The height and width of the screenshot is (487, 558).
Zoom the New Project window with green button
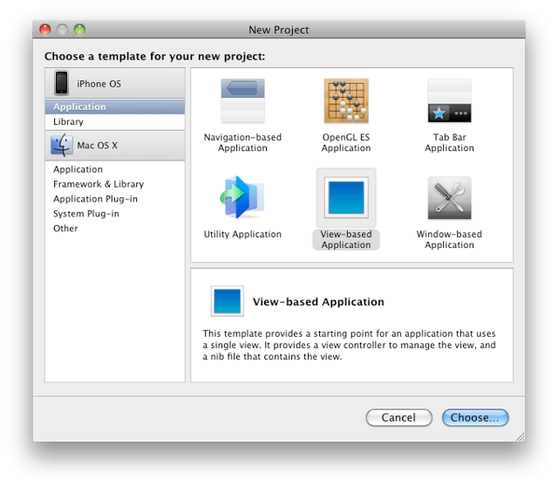click(79, 30)
